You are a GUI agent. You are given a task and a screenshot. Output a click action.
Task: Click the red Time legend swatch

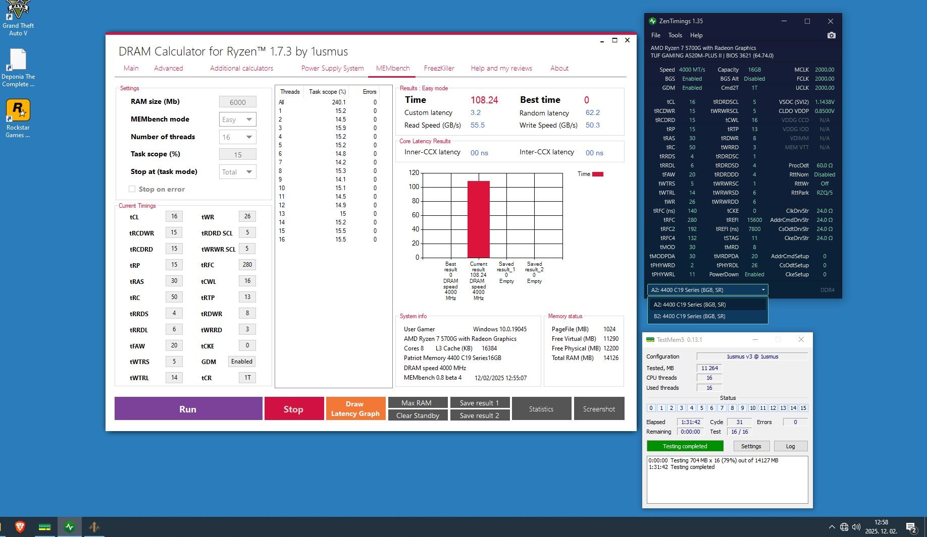[x=598, y=174]
